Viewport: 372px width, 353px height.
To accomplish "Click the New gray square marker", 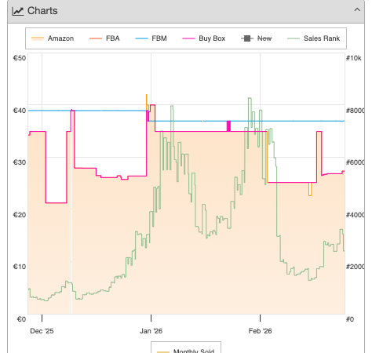I will point(247,38).
